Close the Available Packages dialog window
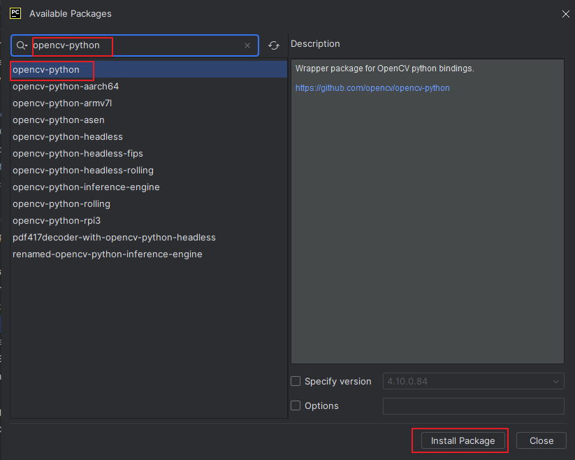Image resolution: width=575 pixels, height=460 pixels. pos(565,14)
